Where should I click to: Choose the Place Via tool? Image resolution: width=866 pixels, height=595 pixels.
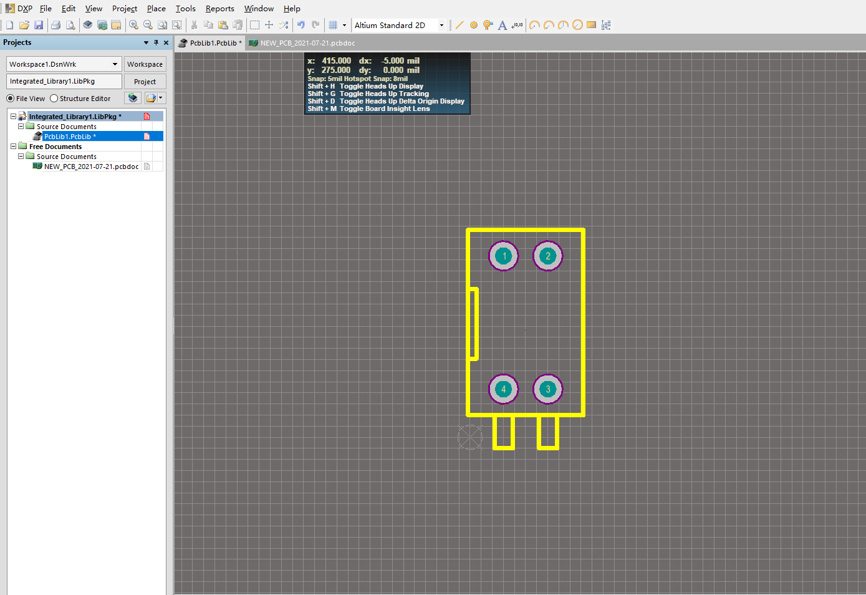[488, 26]
